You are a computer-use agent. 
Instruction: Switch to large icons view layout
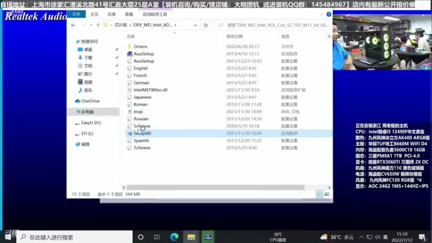(x=327, y=194)
